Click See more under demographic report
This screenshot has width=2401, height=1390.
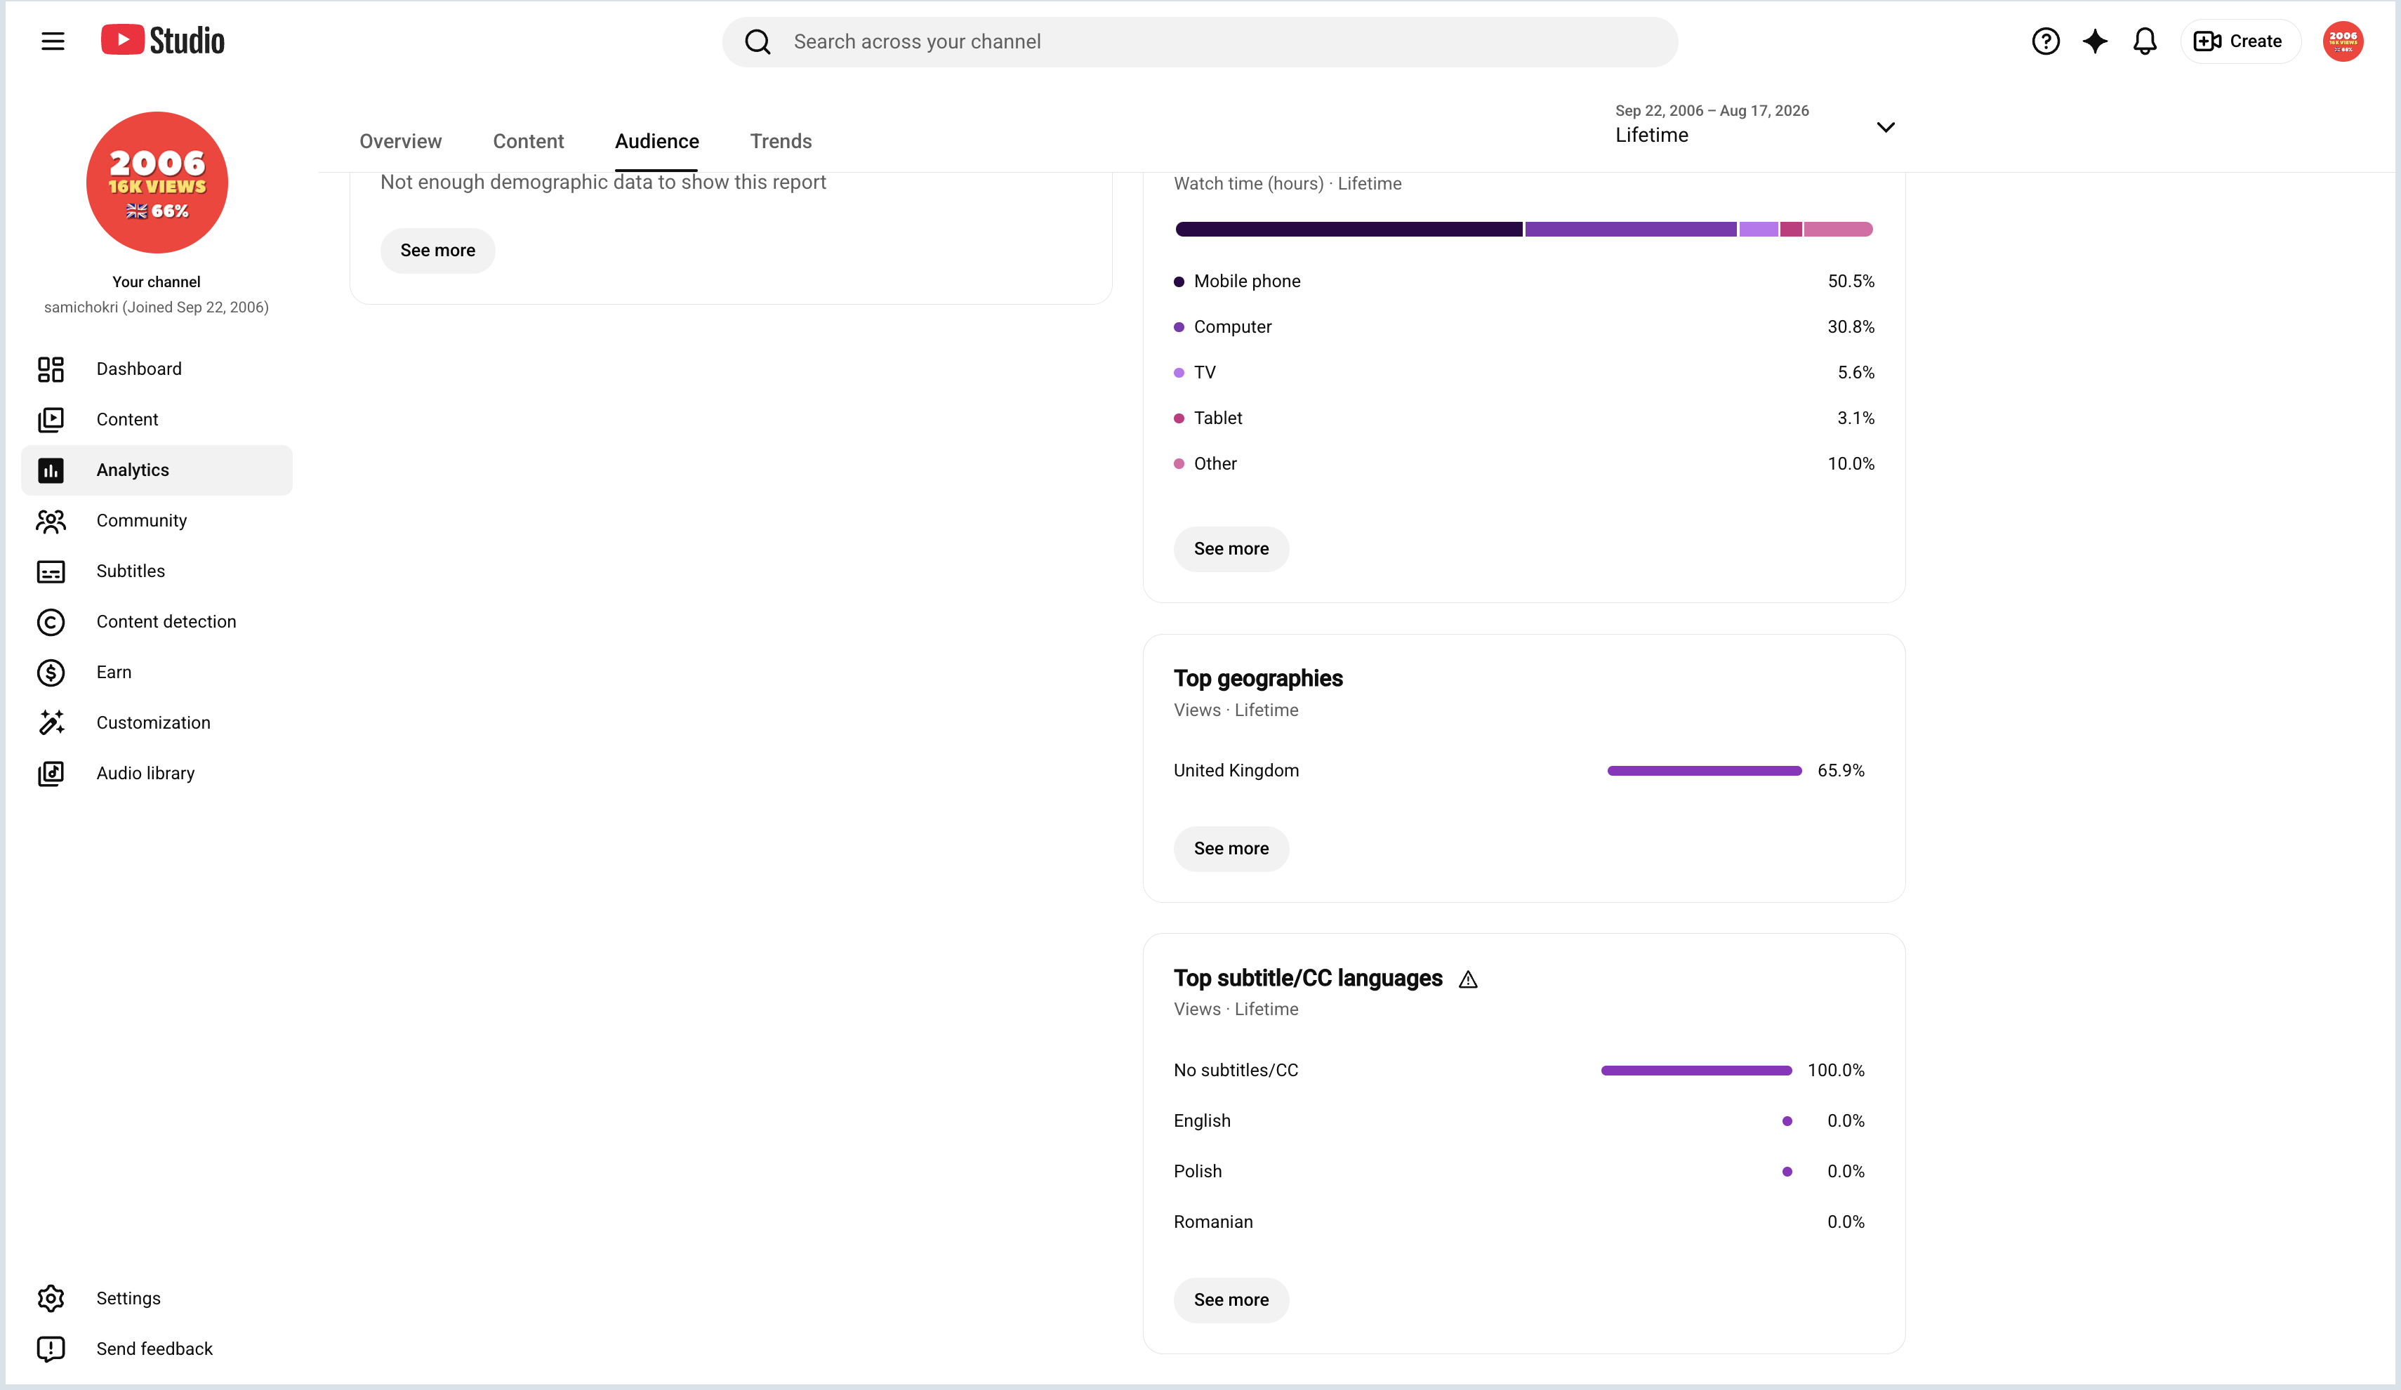437,251
